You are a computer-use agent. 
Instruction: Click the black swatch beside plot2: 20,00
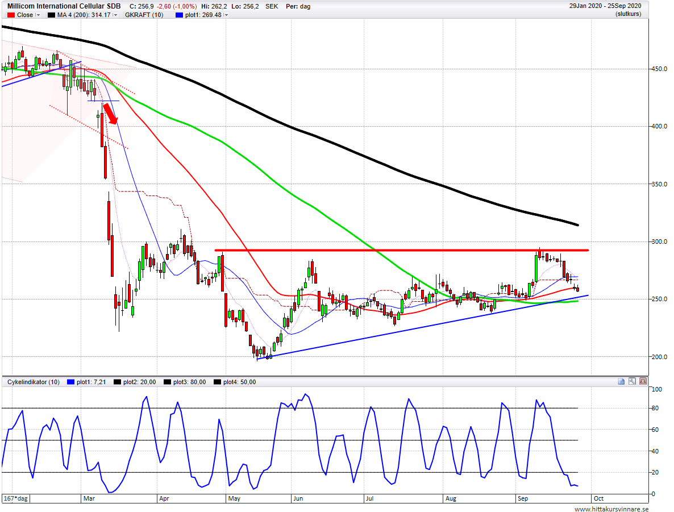click(117, 382)
